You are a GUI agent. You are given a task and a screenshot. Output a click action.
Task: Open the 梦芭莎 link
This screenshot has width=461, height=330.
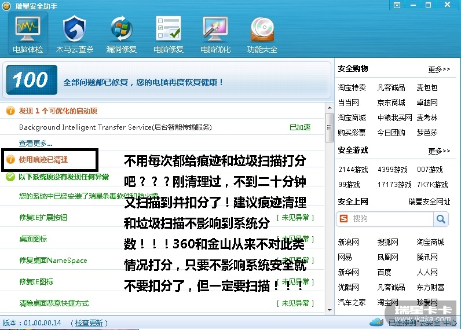pos(427,133)
